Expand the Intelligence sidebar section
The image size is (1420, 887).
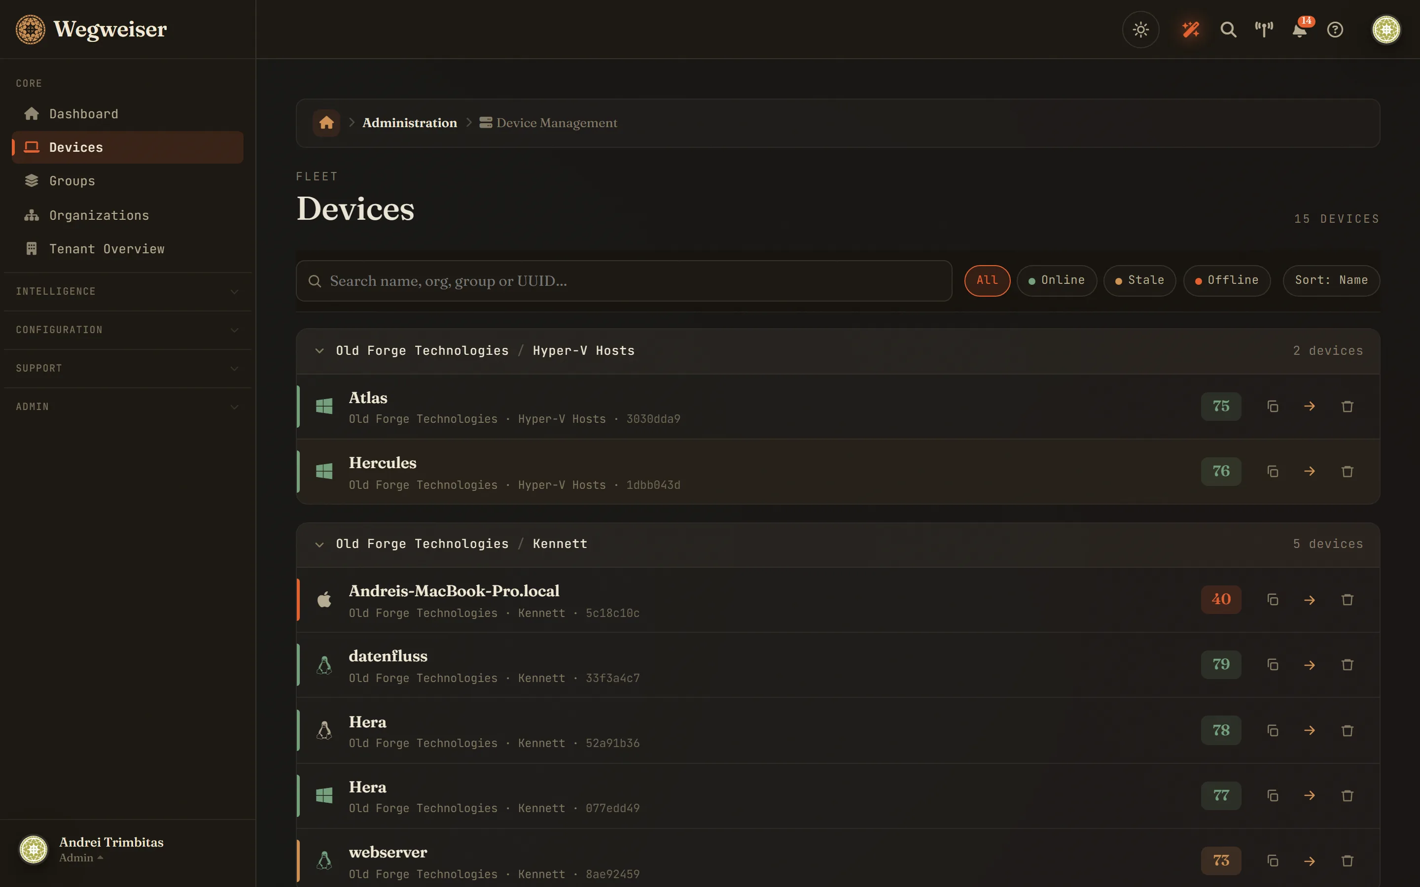127,292
